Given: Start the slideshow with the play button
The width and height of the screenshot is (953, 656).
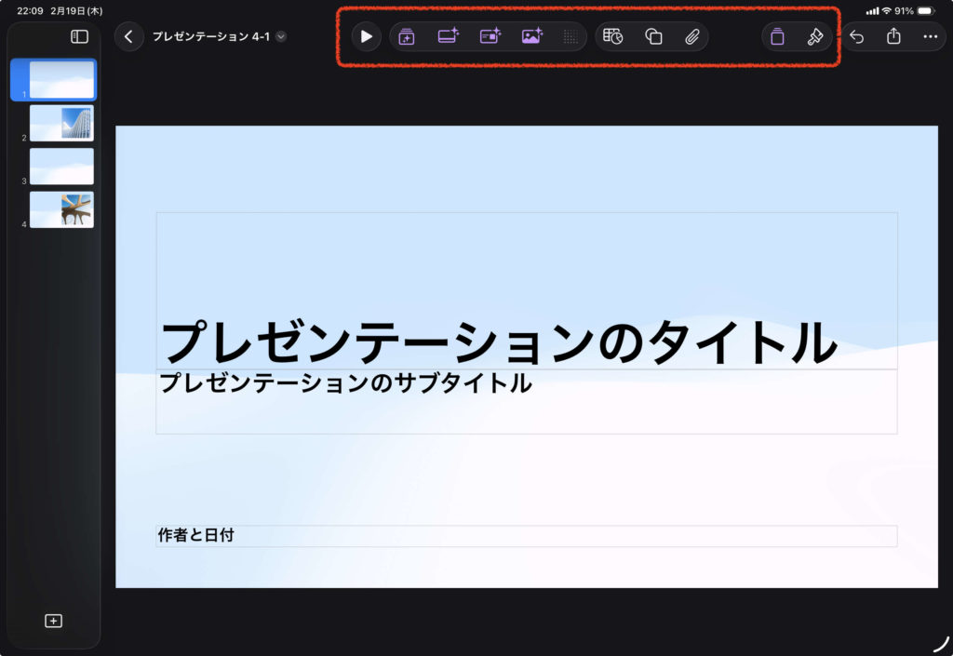Looking at the screenshot, I should coord(367,36).
